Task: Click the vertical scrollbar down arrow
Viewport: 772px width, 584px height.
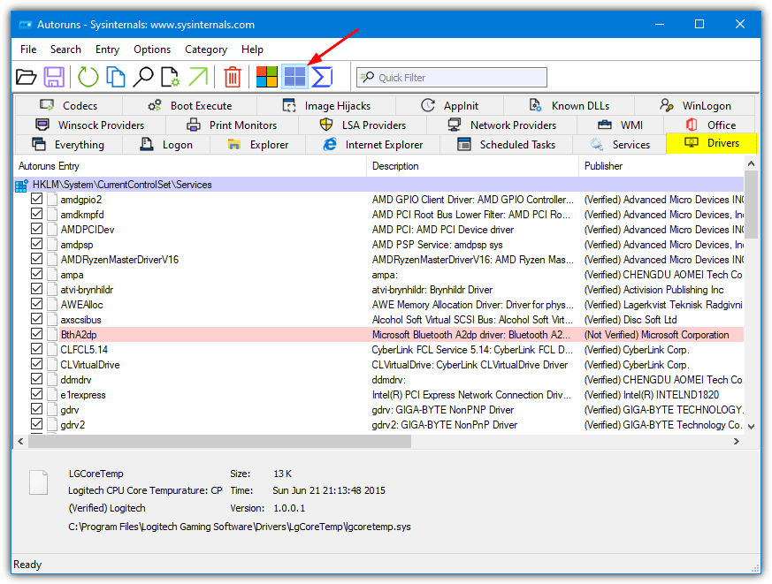Action: (x=751, y=426)
